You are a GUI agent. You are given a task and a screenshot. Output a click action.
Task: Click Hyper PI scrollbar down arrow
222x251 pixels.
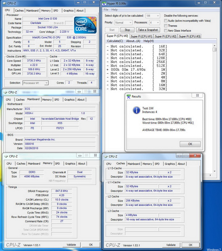(x=215, y=171)
